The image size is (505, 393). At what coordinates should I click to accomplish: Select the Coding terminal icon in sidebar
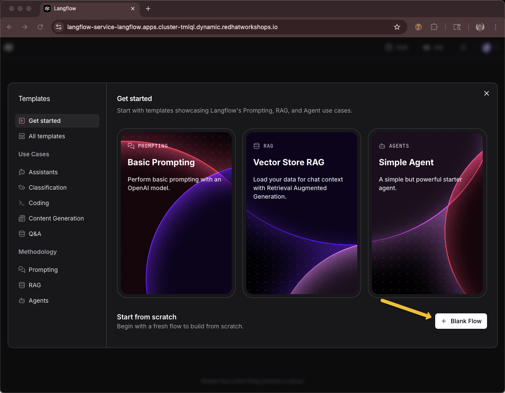(x=22, y=203)
